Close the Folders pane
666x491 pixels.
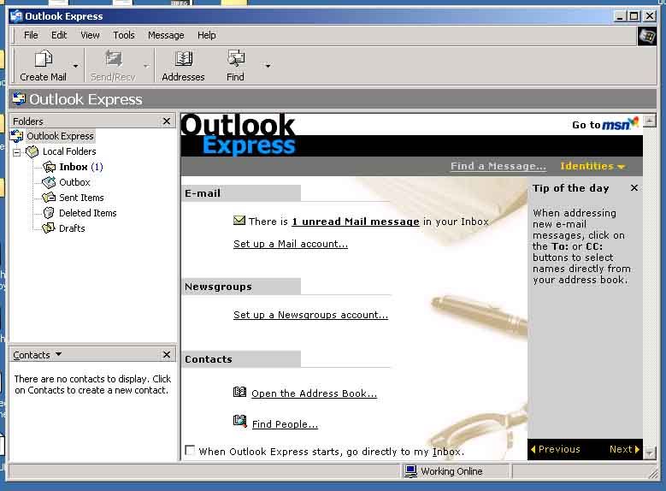coord(167,121)
